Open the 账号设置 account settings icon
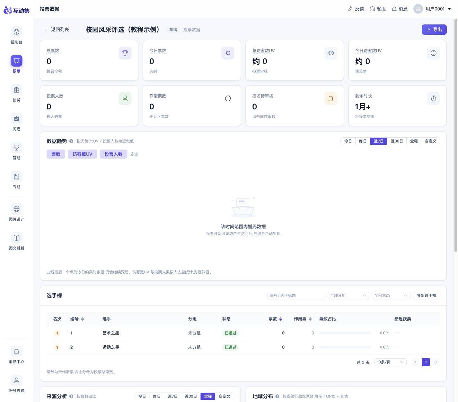 16,380
